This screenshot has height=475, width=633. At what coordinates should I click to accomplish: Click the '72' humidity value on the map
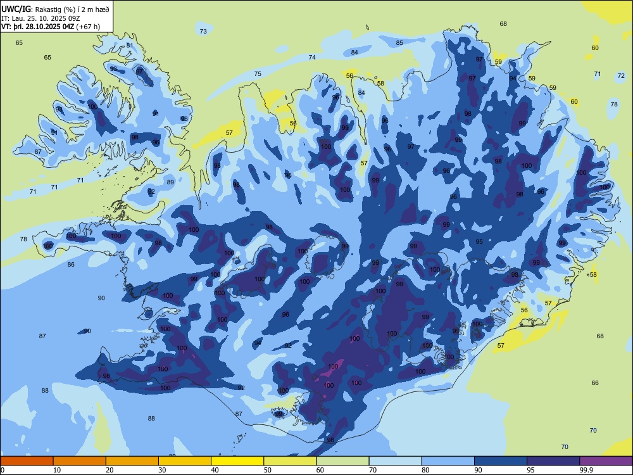[621, 75]
